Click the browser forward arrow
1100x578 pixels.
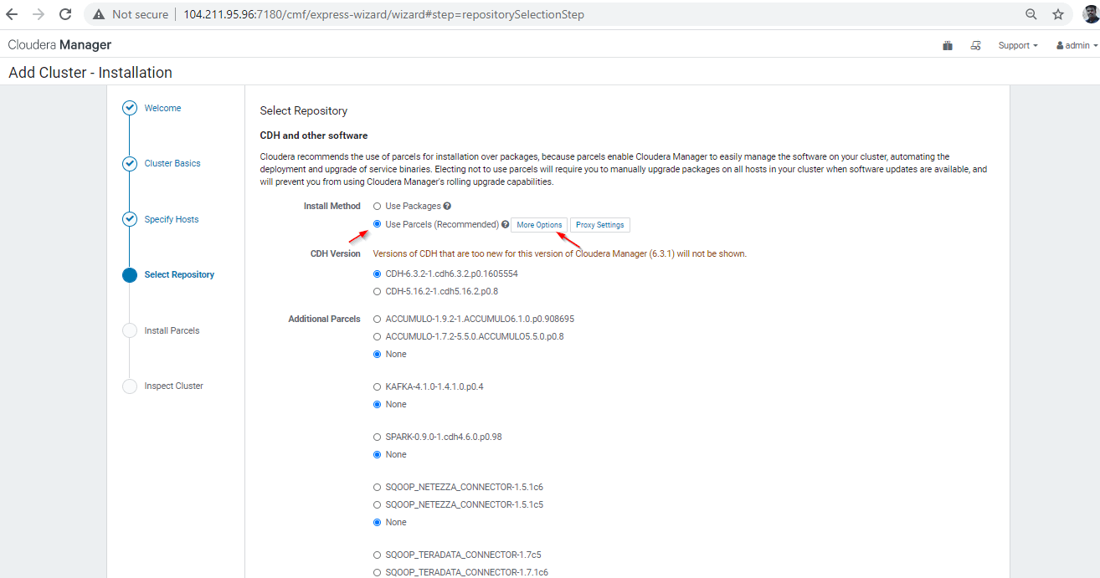39,14
